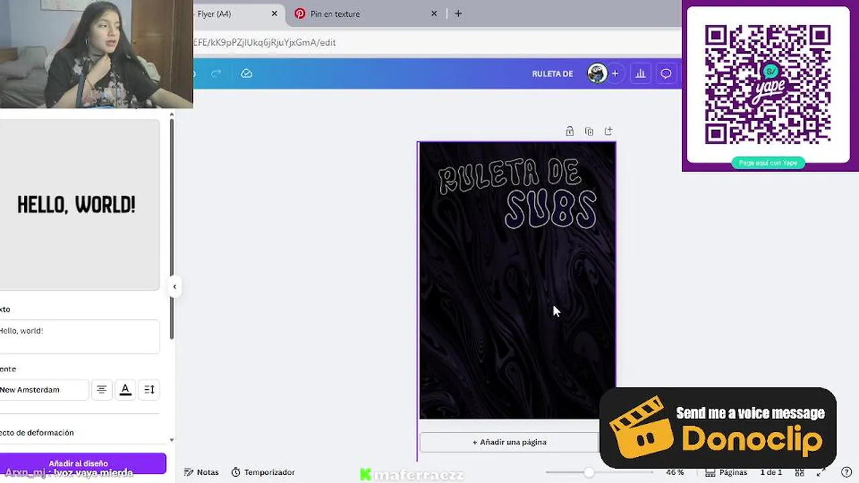Click the cloud save status icon
Image resolution: width=859 pixels, height=483 pixels.
click(x=246, y=74)
